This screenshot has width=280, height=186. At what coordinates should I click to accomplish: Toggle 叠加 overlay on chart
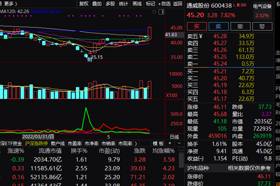[97, 4]
